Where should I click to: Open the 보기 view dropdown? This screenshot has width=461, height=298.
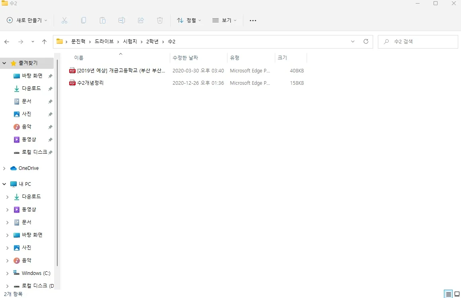(224, 20)
